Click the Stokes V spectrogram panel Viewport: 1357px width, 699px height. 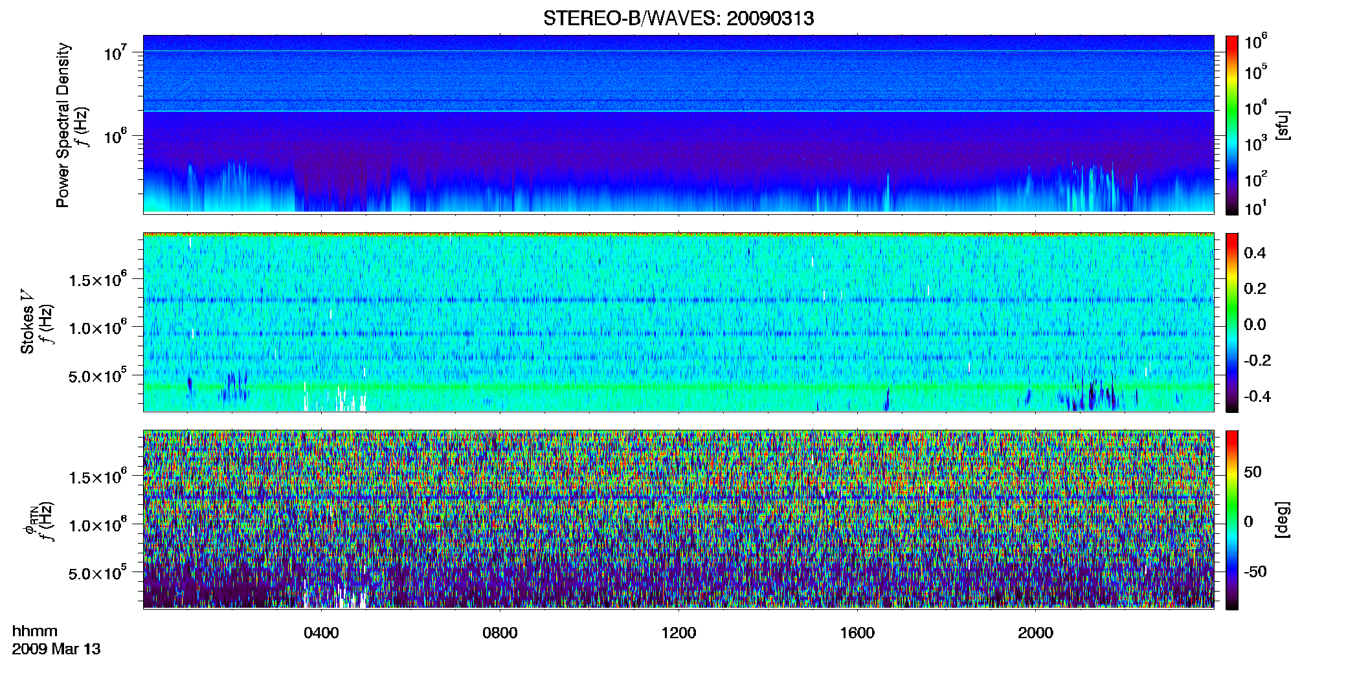coord(678,322)
